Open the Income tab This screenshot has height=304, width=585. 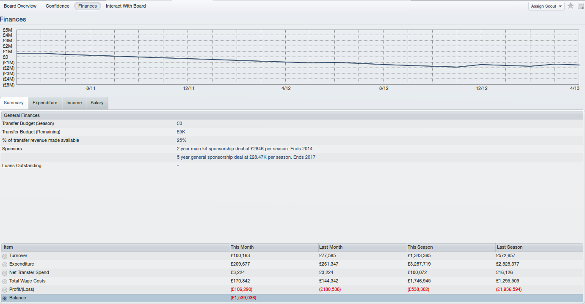(x=74, y=103)
